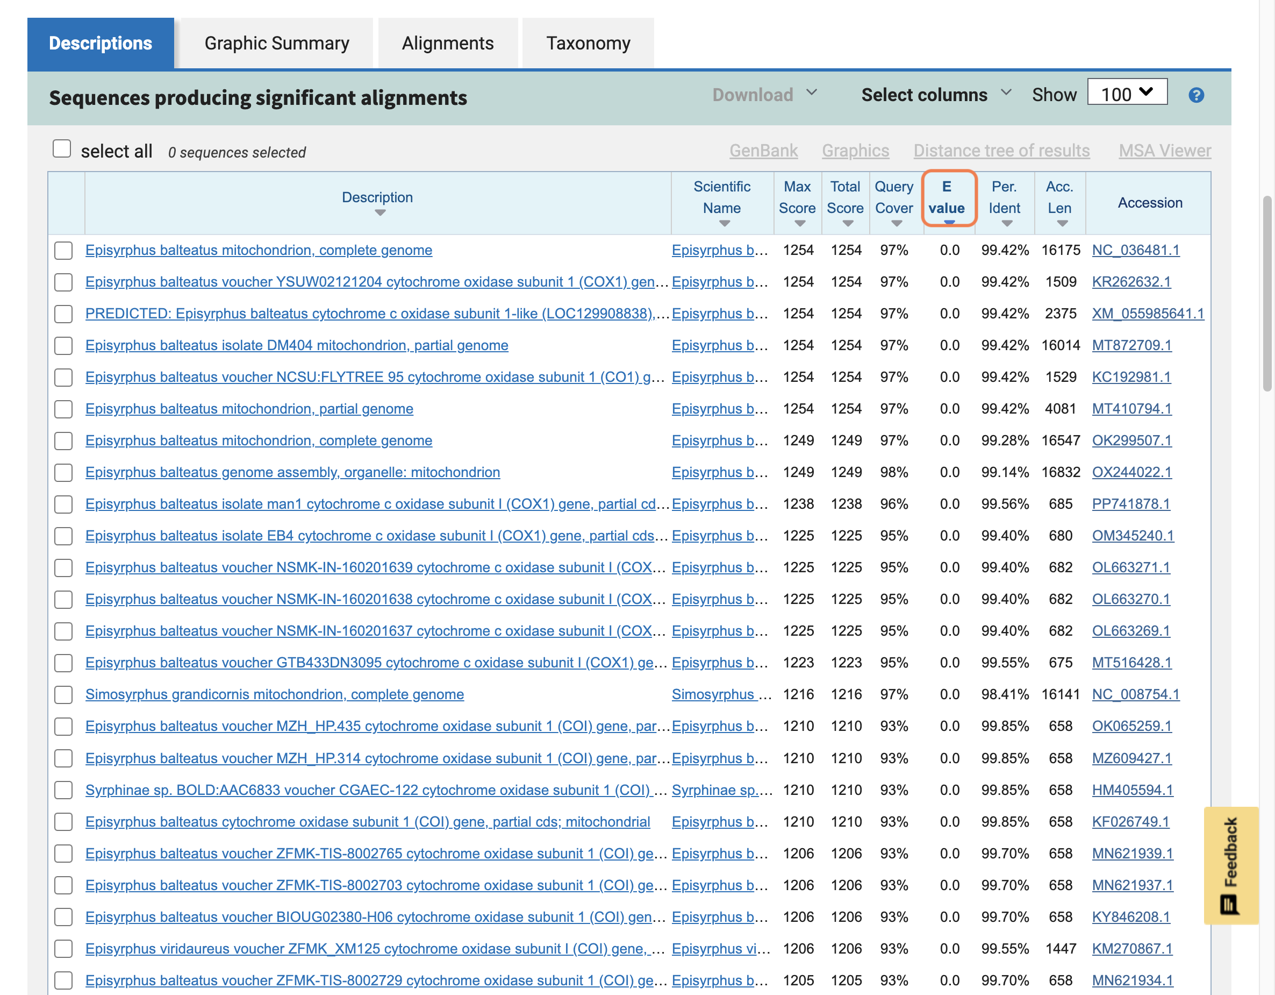Image resolution: width=1275 pixels, height=995 pixels.
Task: Sort by Max Score column arrow
Action: (800, 223)
